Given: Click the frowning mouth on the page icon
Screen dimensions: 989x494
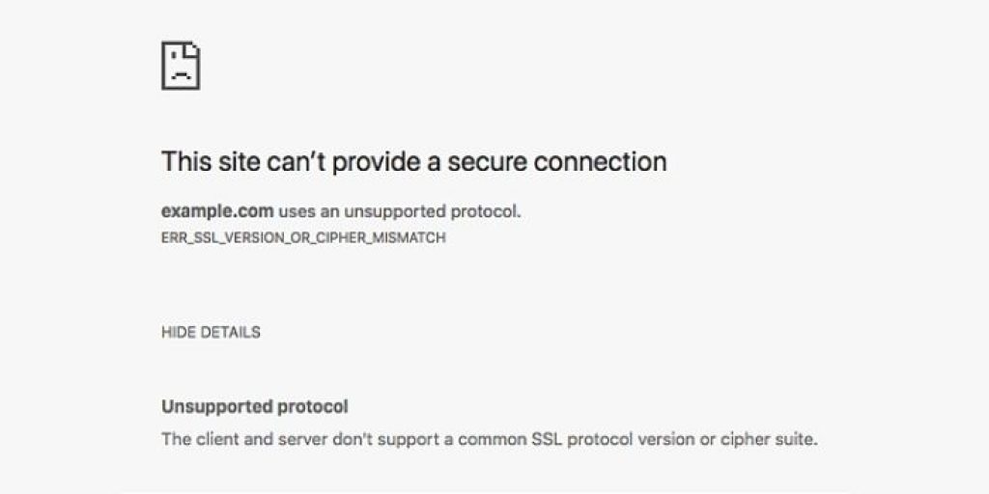Looking at the screenshot, I should [181, 75].
